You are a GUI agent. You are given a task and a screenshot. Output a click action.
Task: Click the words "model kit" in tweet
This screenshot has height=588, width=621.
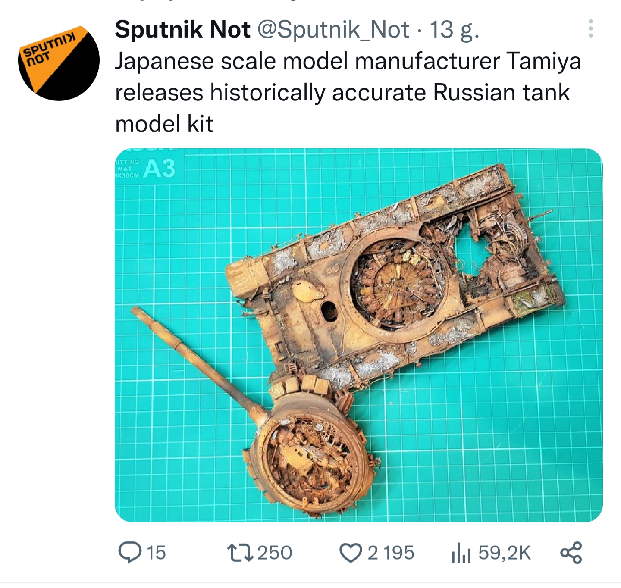pos(164,124)
